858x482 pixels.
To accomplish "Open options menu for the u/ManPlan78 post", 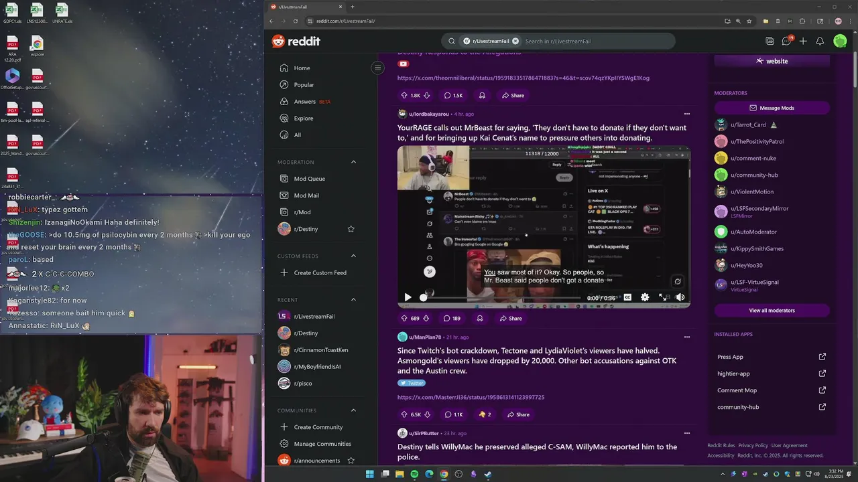I will (x=686, y=337).
